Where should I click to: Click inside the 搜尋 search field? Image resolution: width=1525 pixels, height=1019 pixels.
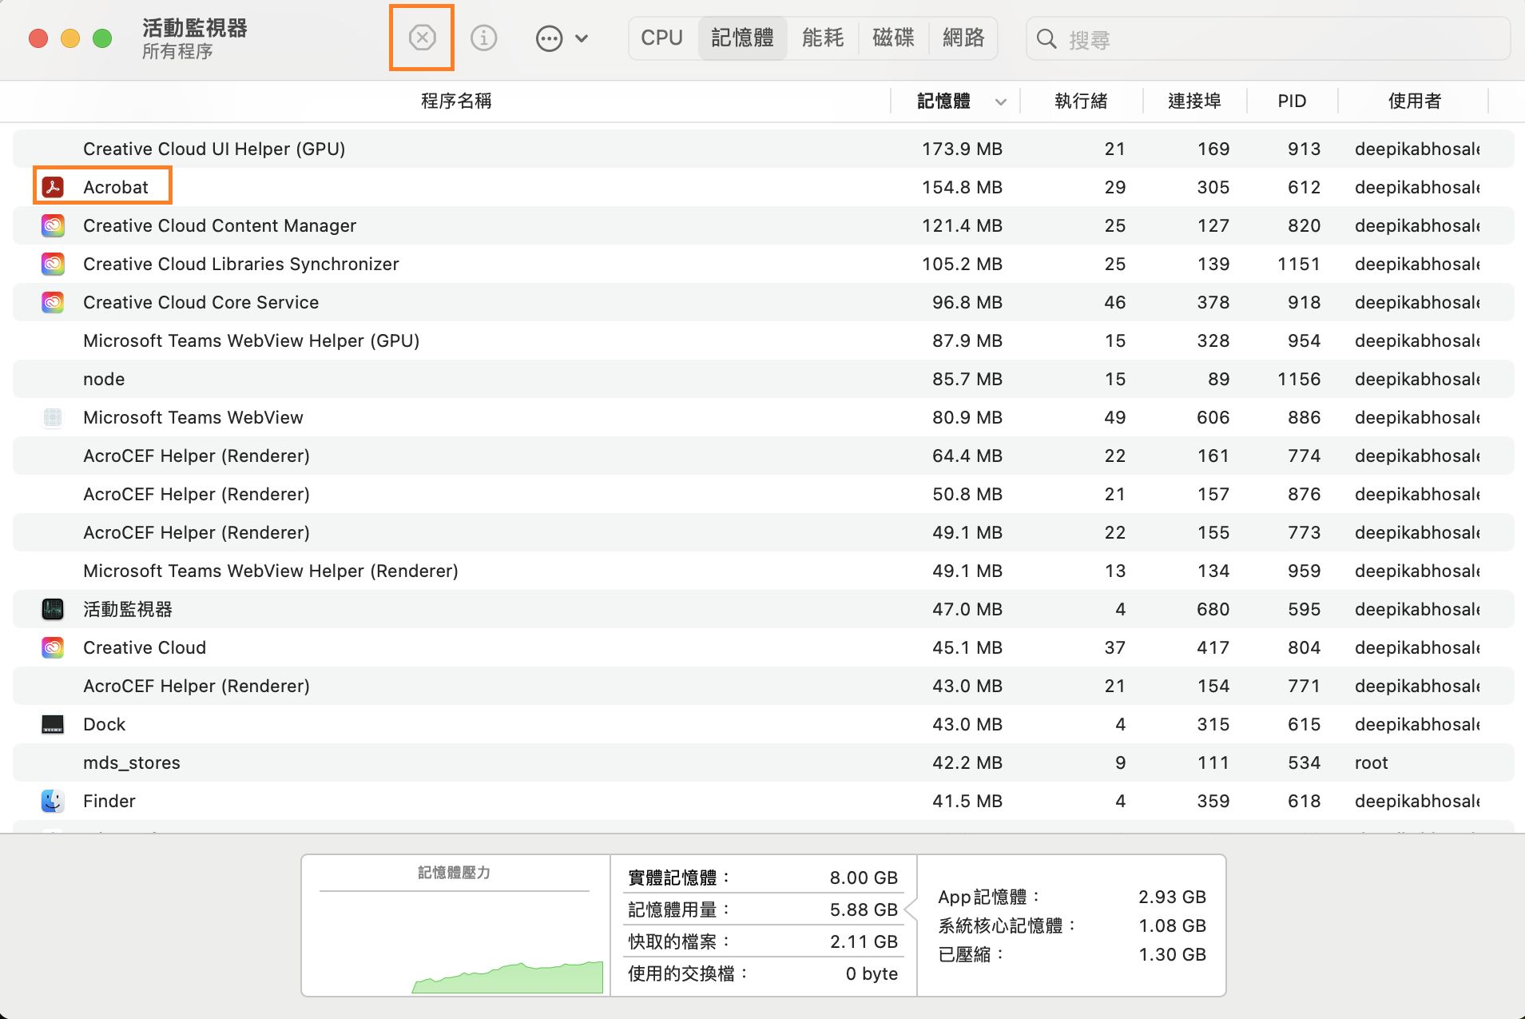click(1198, 38)
